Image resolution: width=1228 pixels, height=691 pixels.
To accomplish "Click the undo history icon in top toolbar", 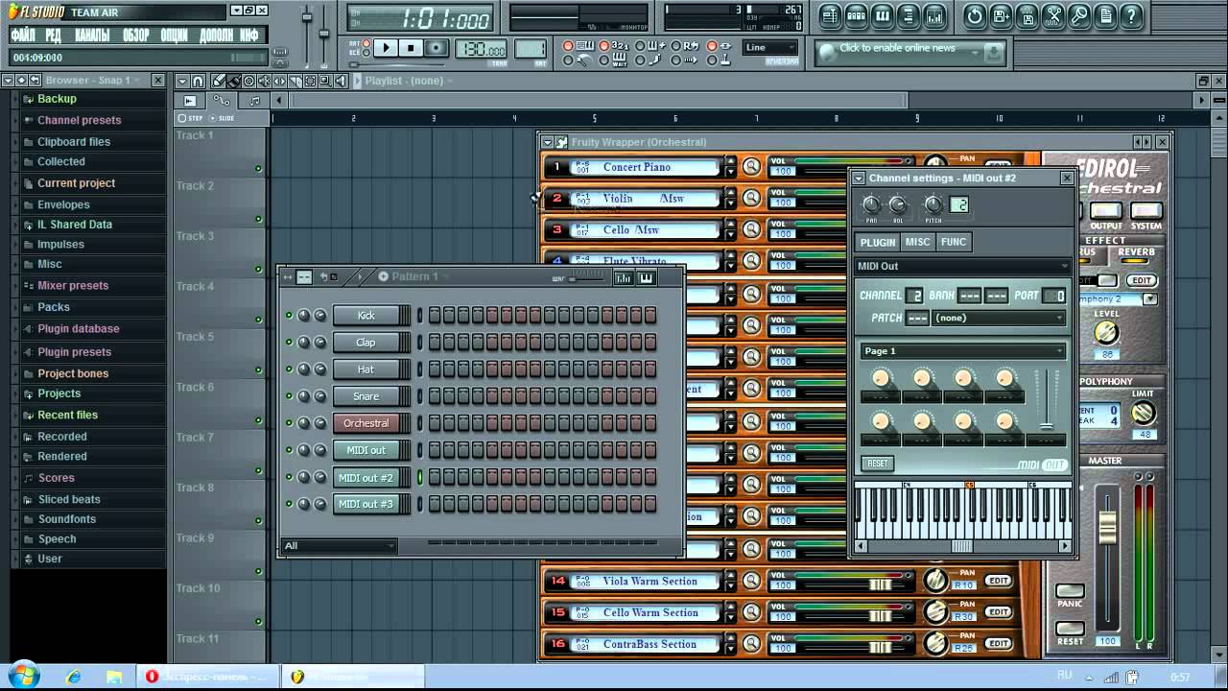I will (975, 15).
